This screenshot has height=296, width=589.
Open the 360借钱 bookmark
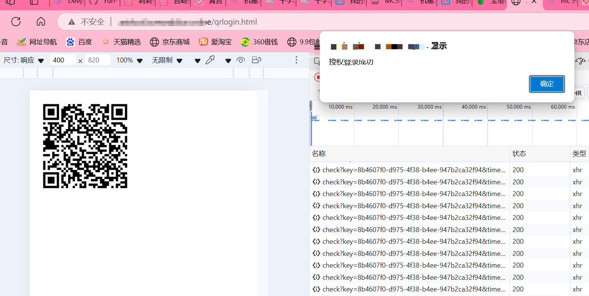pyautogui.click(x=259, y=42)
